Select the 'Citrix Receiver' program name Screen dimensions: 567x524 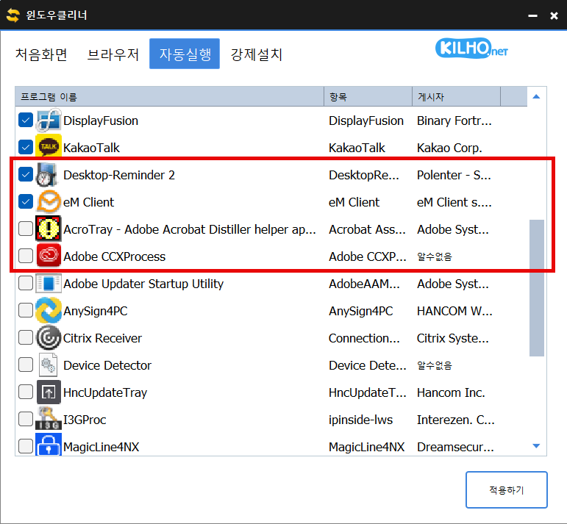pos(102,338)
